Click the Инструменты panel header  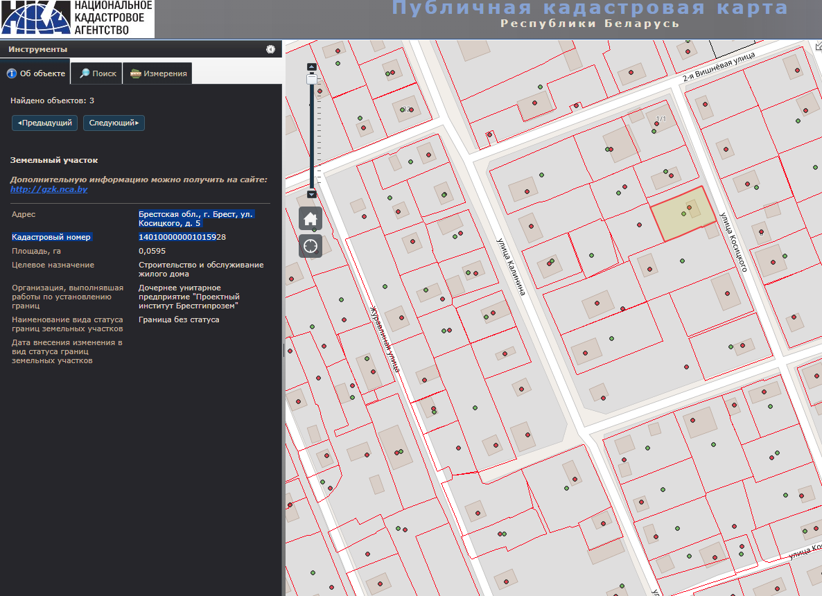tap(141, 49)
